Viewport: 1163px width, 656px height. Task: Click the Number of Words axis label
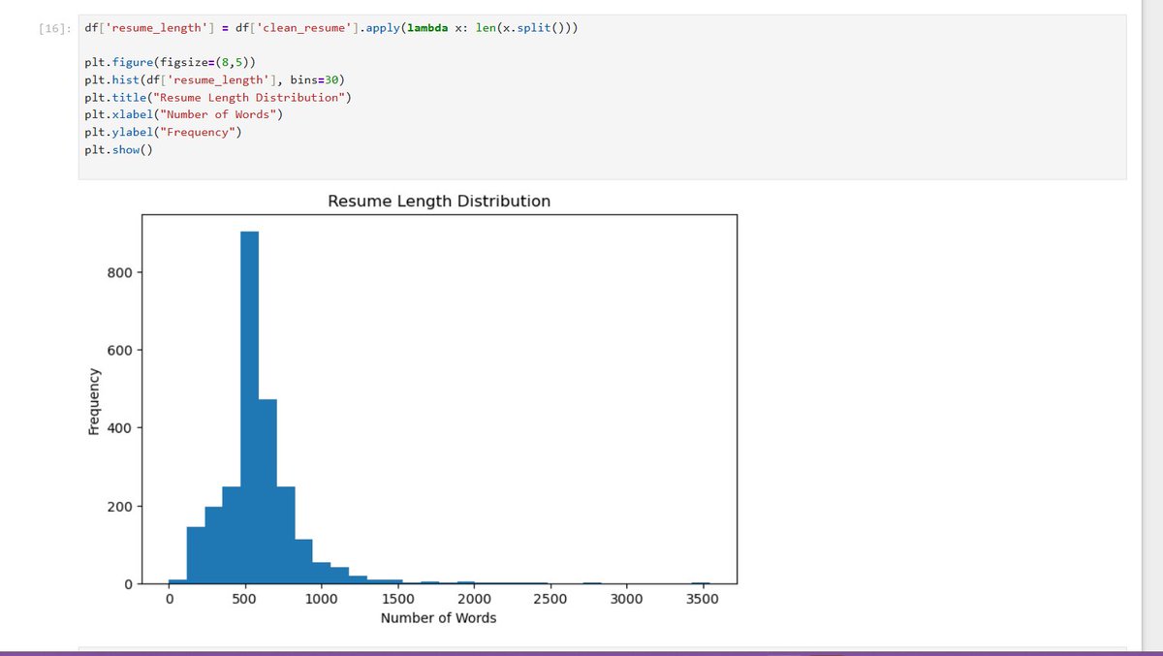[438, 618]
